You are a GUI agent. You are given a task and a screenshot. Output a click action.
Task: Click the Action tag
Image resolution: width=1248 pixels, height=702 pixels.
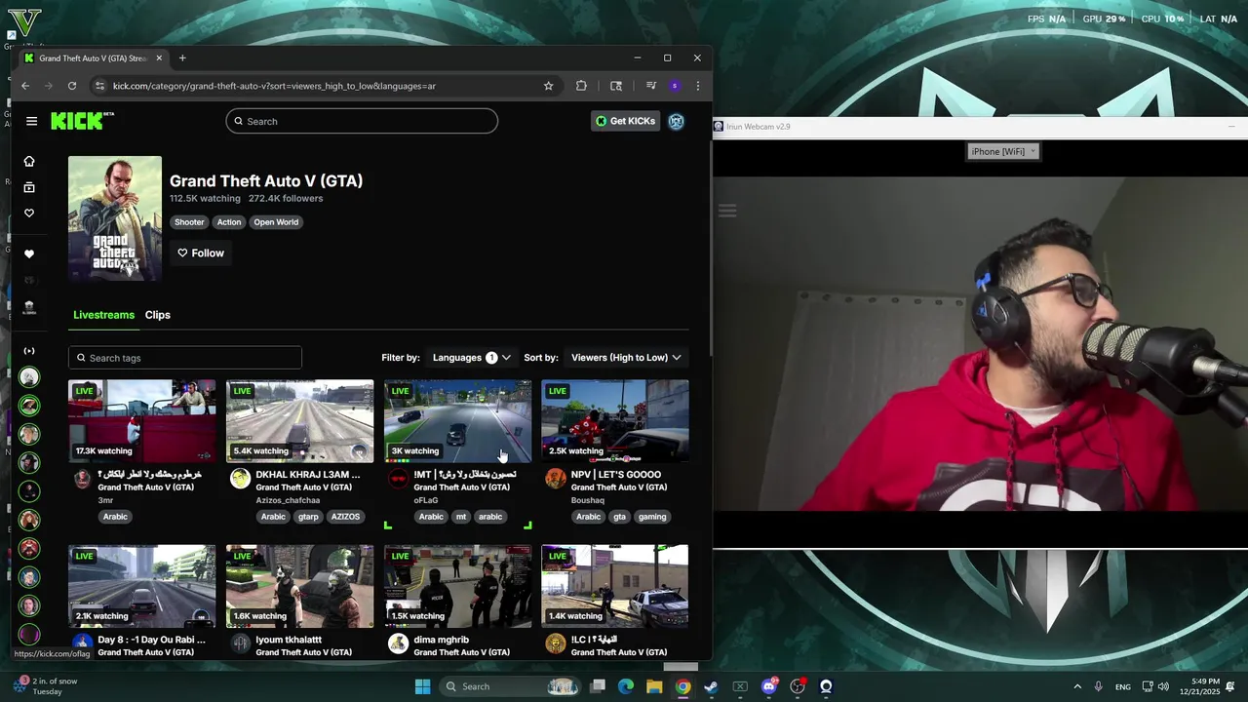[229, 222]
